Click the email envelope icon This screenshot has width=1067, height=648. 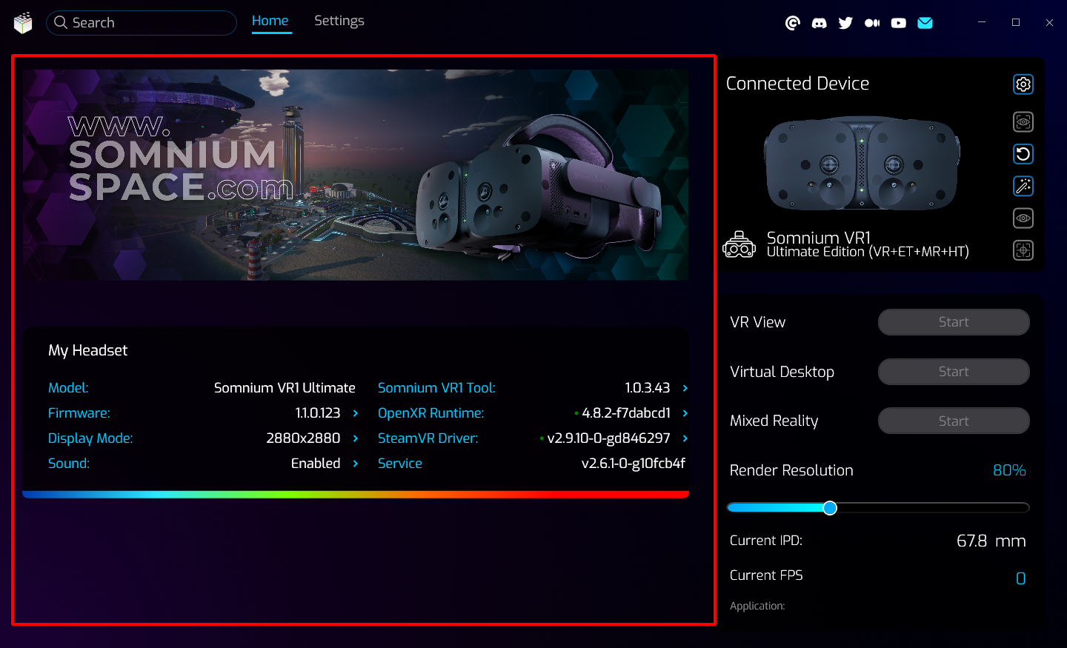click(x=925, y=23)
